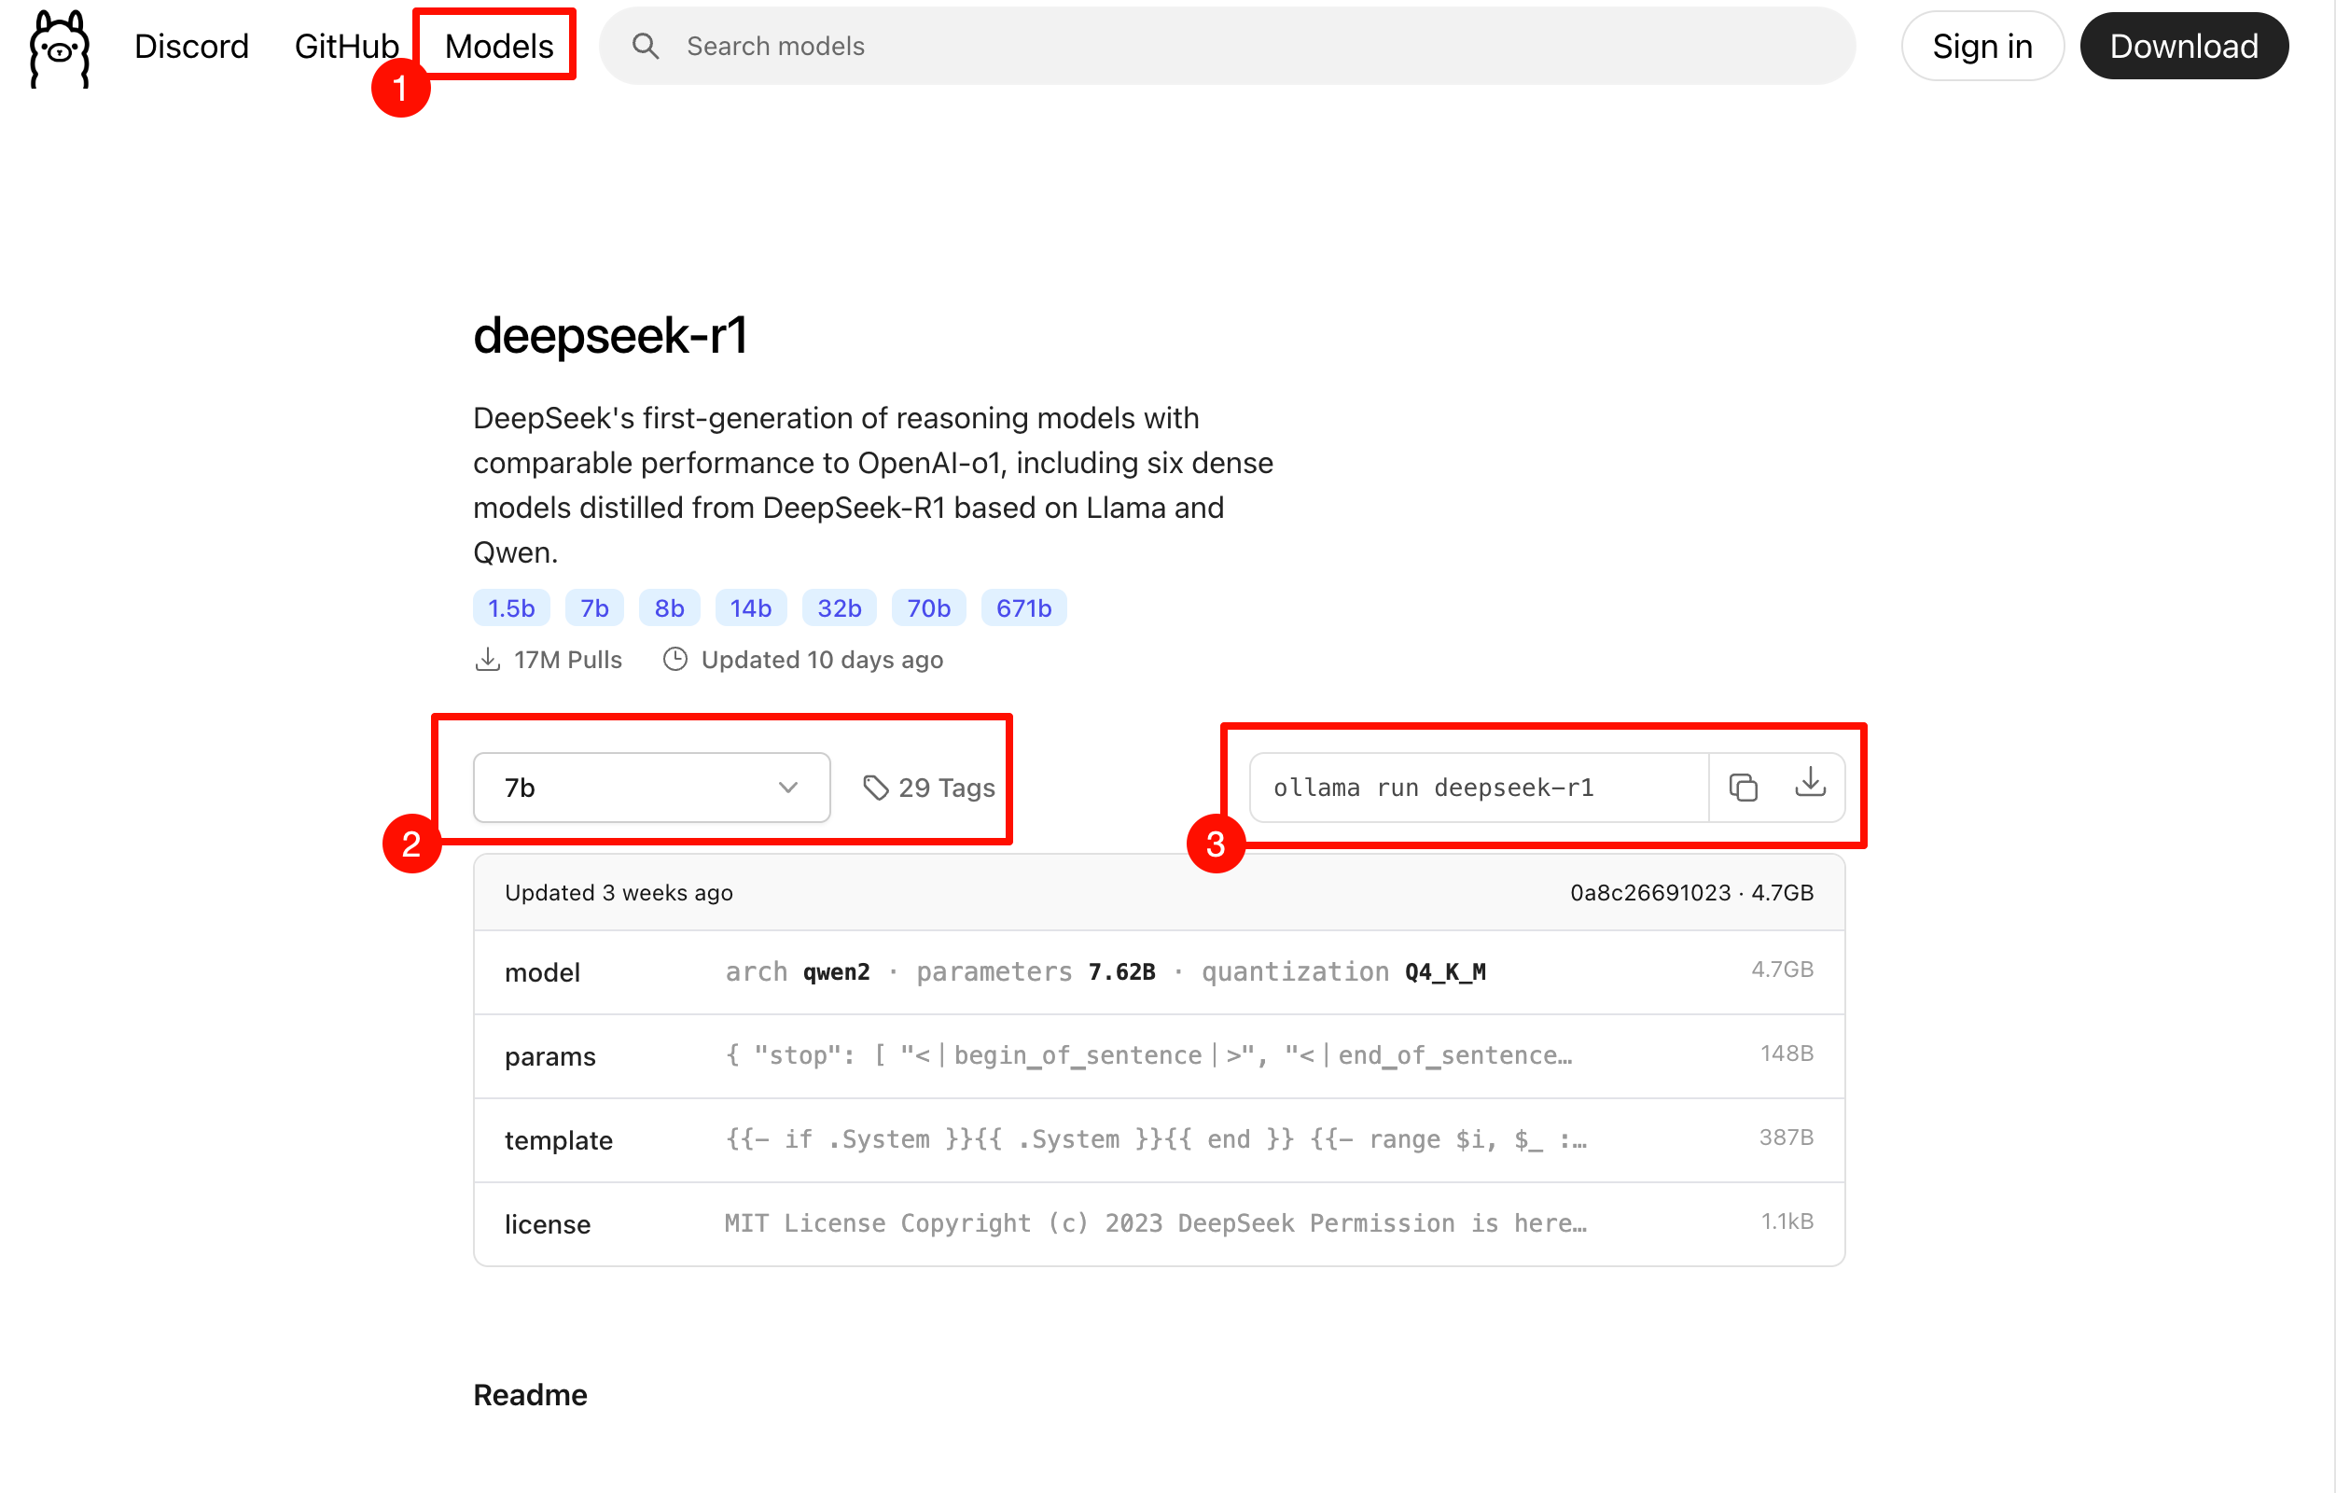Click the clock icon by Updated
The height and width of the screenshot is (1493, 2336).
pos(675,660)
